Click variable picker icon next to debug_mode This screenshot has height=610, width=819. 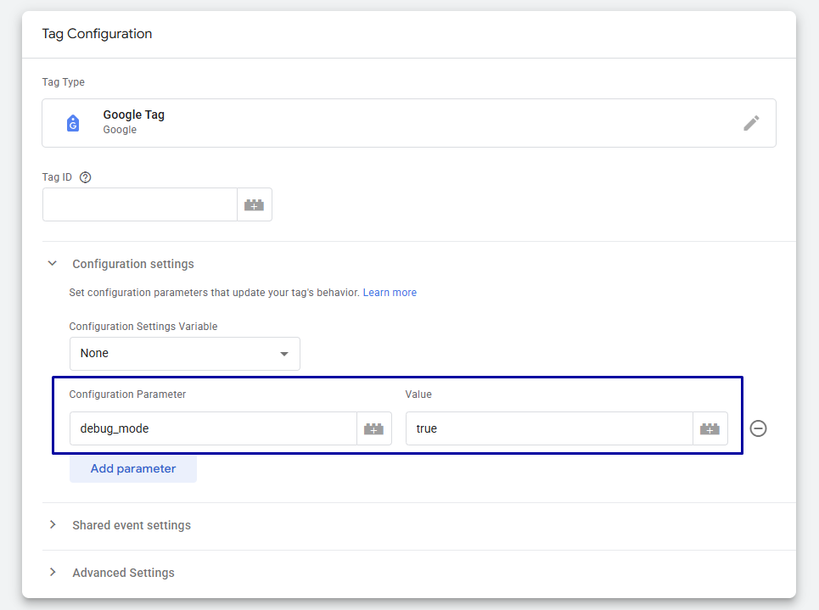(x=374, y=428)
